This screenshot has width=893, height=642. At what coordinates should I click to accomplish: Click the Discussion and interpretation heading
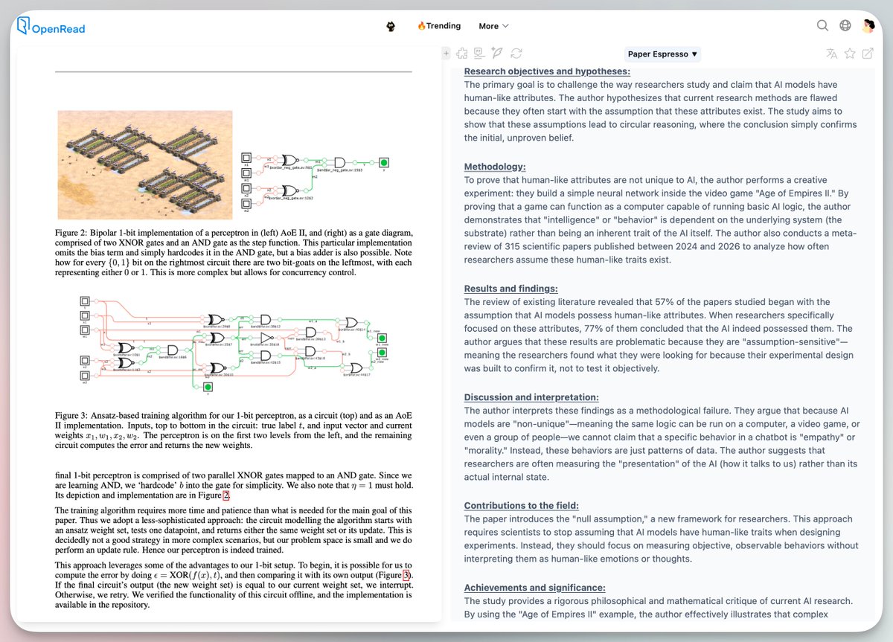(531, 397)
